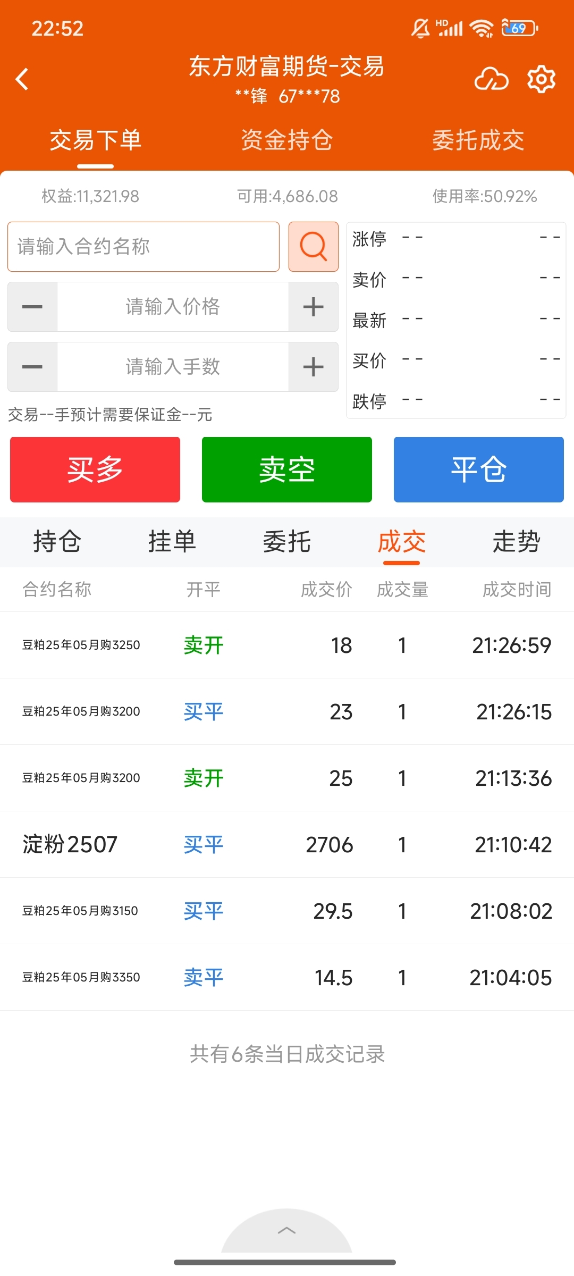Switch to the 委托成交 tab

(x=478, y=140)
